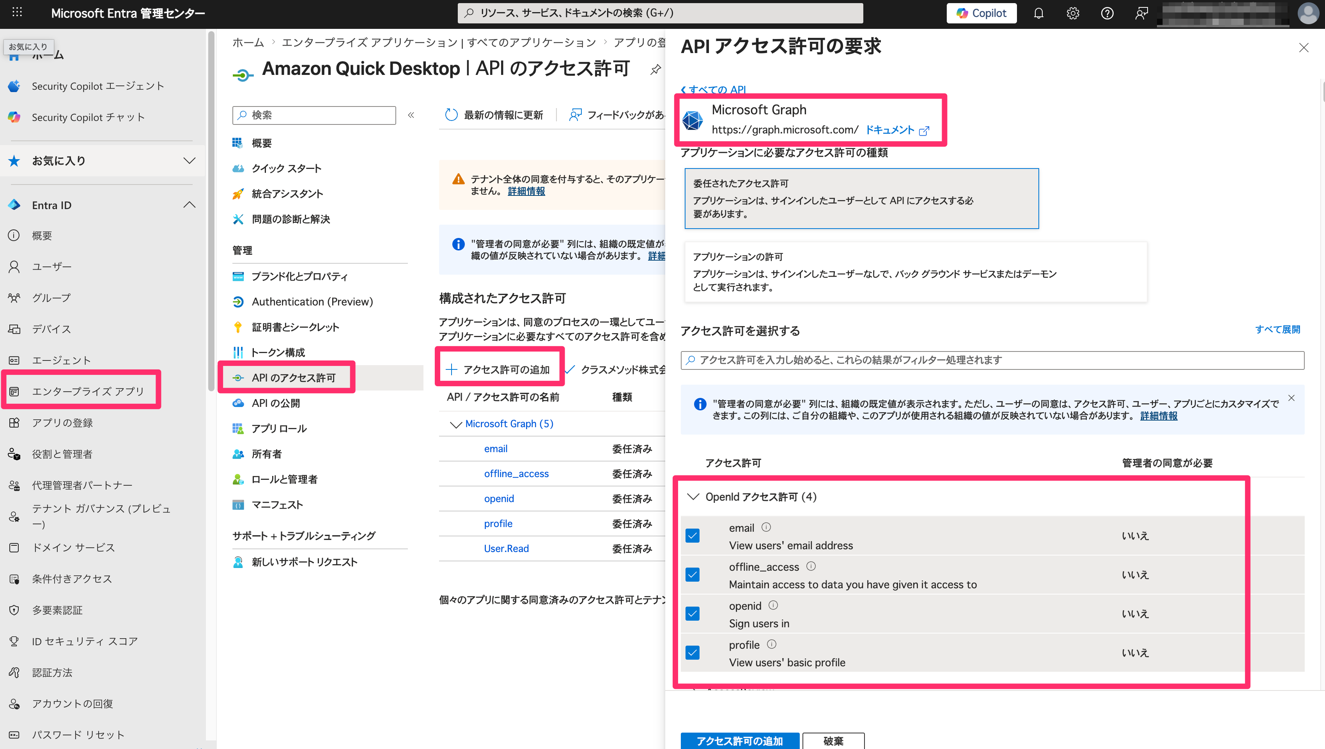Click the app menu 検索 field

[314, 115]
